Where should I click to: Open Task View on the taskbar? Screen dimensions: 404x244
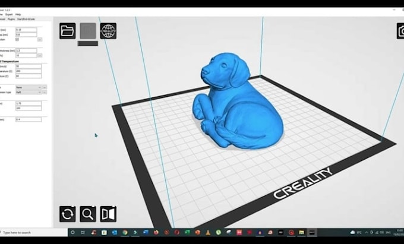coord(83,232)
